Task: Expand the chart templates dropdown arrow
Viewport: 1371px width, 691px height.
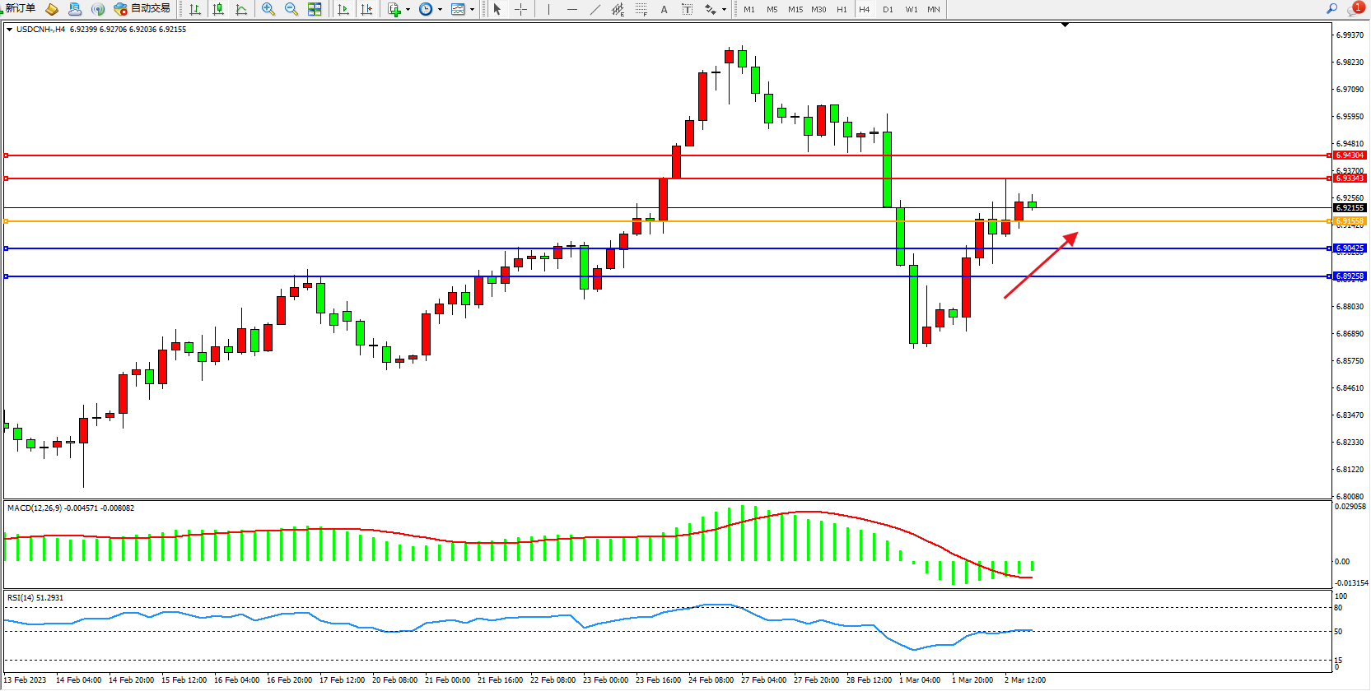Action: point(472,10)
